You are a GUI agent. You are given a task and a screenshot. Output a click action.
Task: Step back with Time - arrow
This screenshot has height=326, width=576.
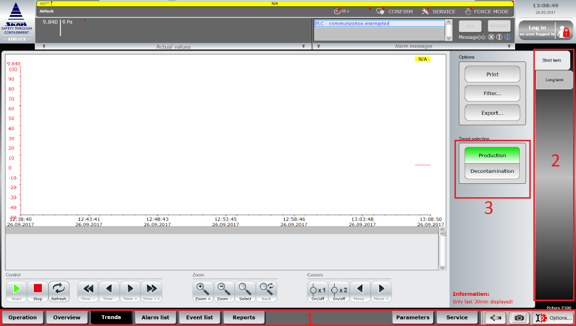pos(108,291)
